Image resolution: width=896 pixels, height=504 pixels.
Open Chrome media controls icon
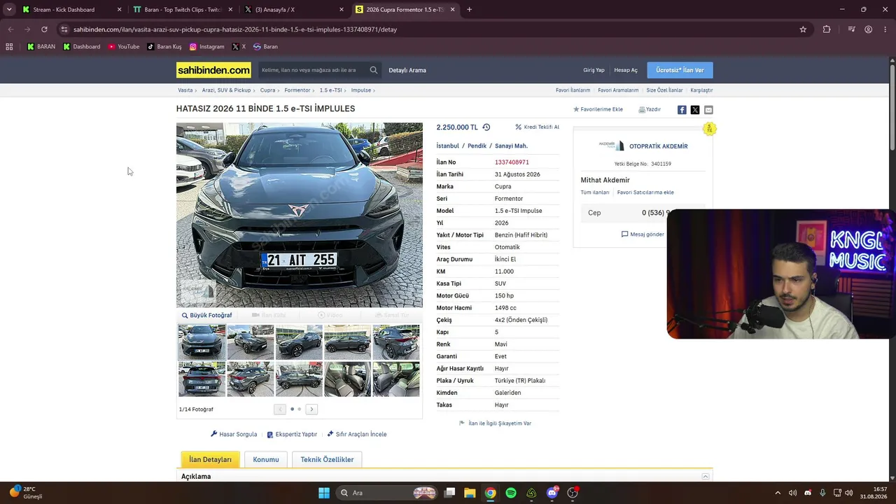point(851,29)
